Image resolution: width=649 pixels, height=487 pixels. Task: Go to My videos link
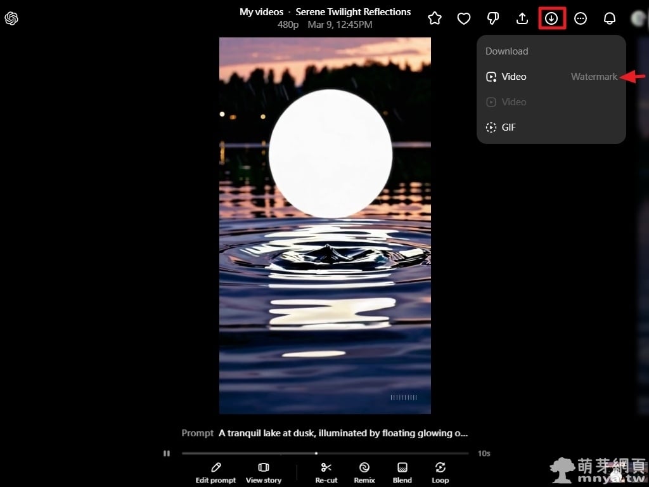pos(261,12)
